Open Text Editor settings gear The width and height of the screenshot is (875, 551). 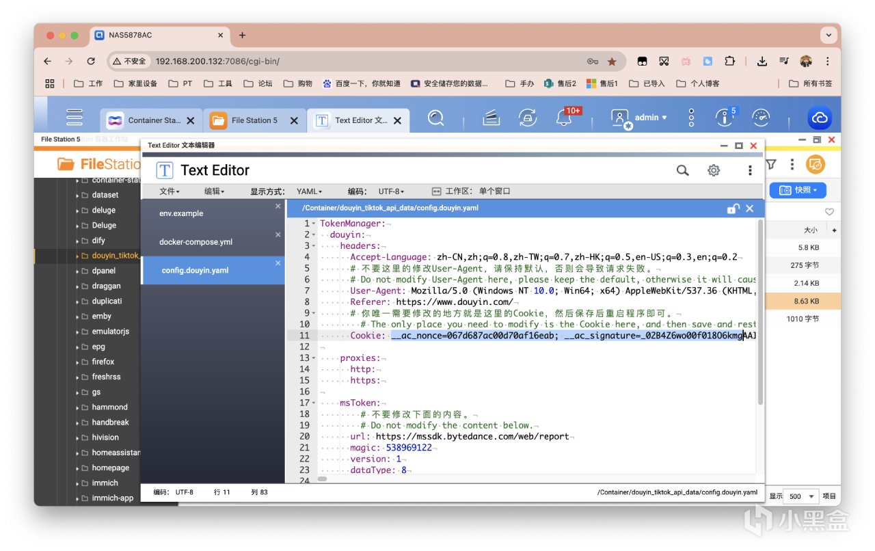pyautogui.click(x=714, y=170)
